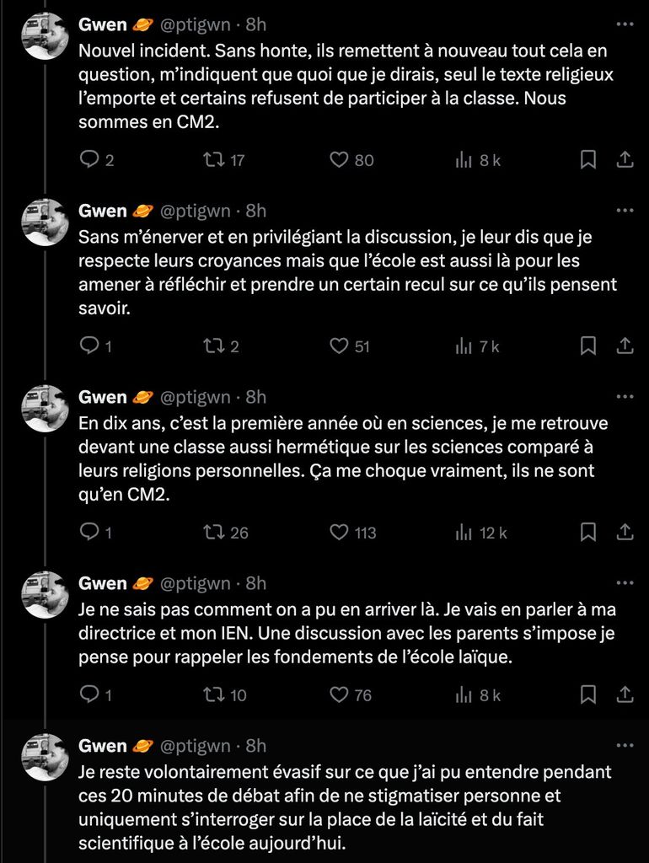The image size is (649, 863).
Task: Share the 'Nouvel incident' tweet
Action: pyautogui.click(x=625, y=159)
